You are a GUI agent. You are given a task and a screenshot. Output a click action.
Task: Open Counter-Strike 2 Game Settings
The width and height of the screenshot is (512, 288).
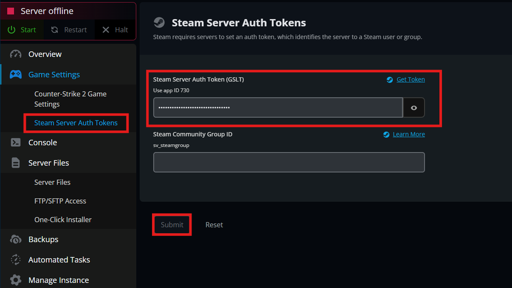pos(70,99)
